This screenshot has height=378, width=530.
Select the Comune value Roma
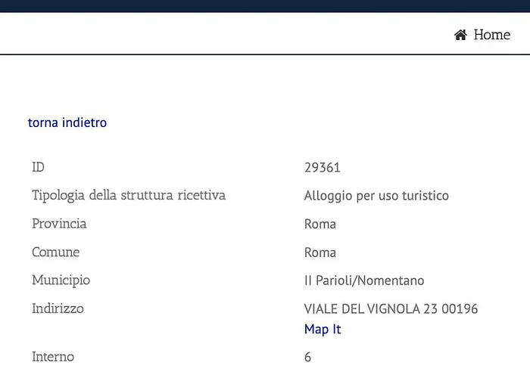pyautogui.click(x=320, y=253)
